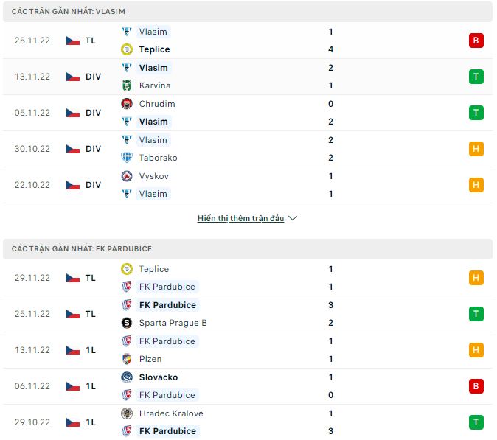Click the Plzen club crest

(x=126, y=359)
